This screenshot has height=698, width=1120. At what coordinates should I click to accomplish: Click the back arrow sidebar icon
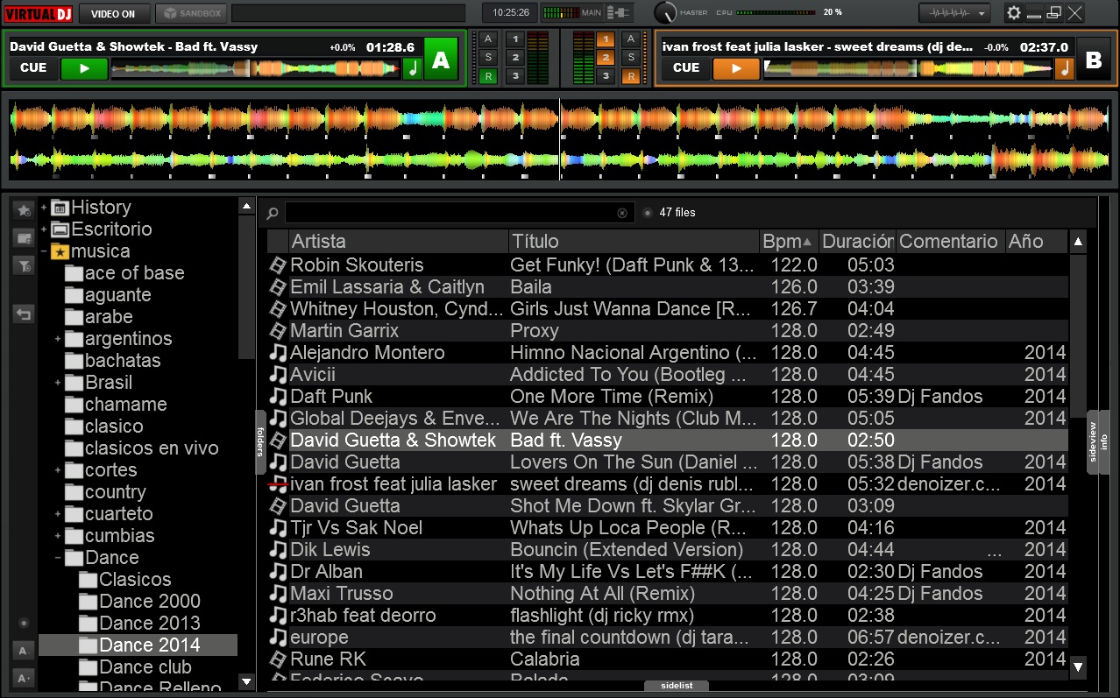[24, 313]
